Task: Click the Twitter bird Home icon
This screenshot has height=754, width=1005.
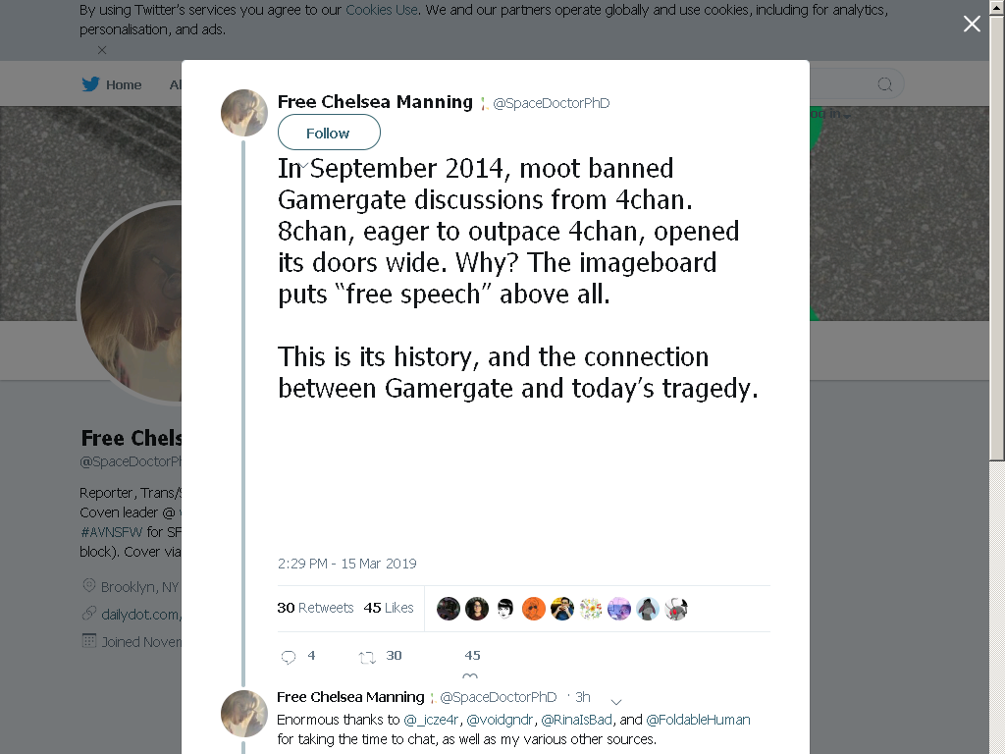Action: point(90,84)
